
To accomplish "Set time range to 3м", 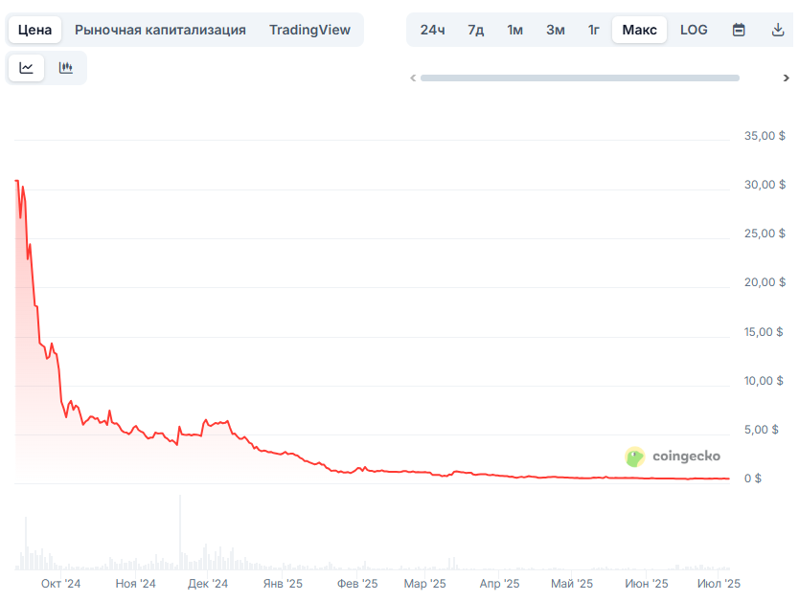I will (x=556, y=30).
